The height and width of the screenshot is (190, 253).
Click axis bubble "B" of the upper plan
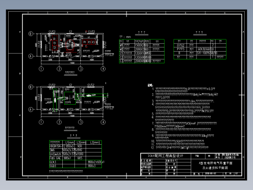coord(31,34)
